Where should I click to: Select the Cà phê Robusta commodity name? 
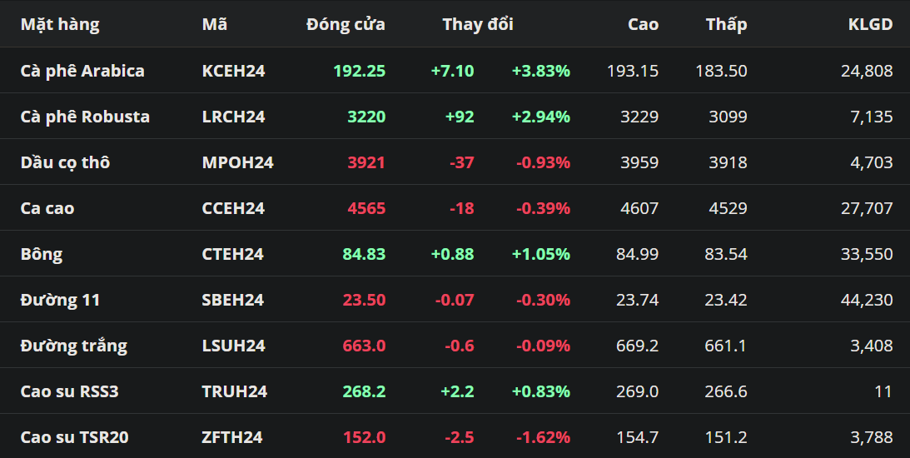pyautogui.click(x=85, y=117)
